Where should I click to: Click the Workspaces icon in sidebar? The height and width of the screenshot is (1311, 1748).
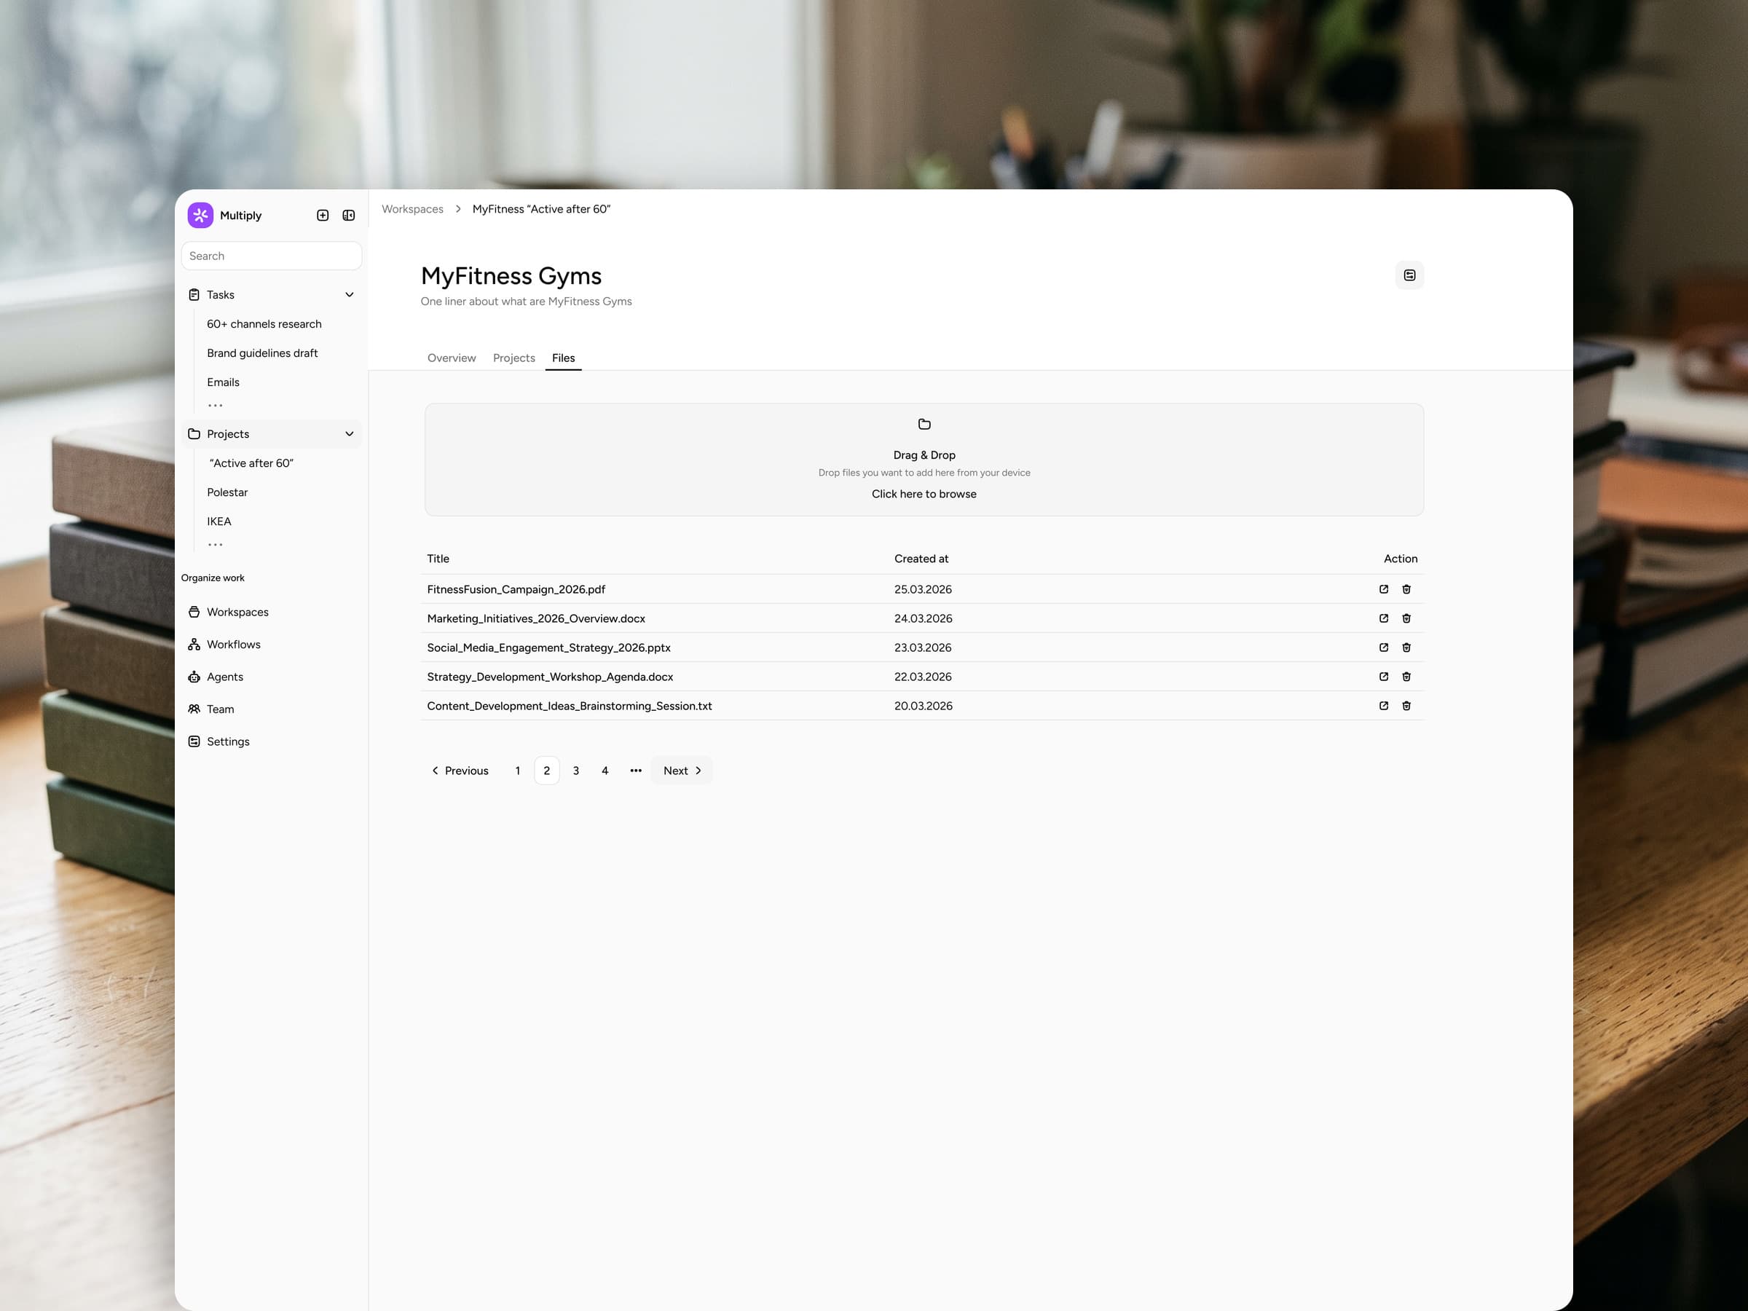[x=194, y=612]
